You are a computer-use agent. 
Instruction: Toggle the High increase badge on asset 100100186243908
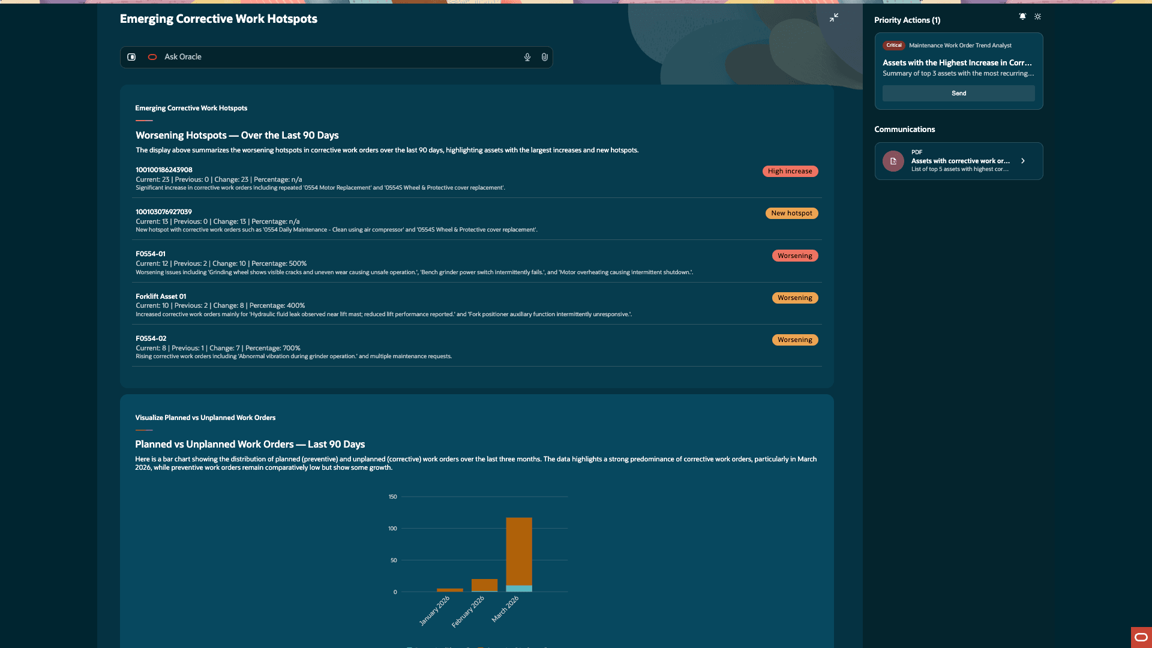[x=790, y=171]
